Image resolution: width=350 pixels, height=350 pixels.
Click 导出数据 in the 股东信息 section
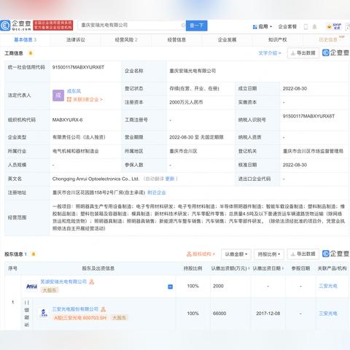pyautogui.click(x=303, y=254)
